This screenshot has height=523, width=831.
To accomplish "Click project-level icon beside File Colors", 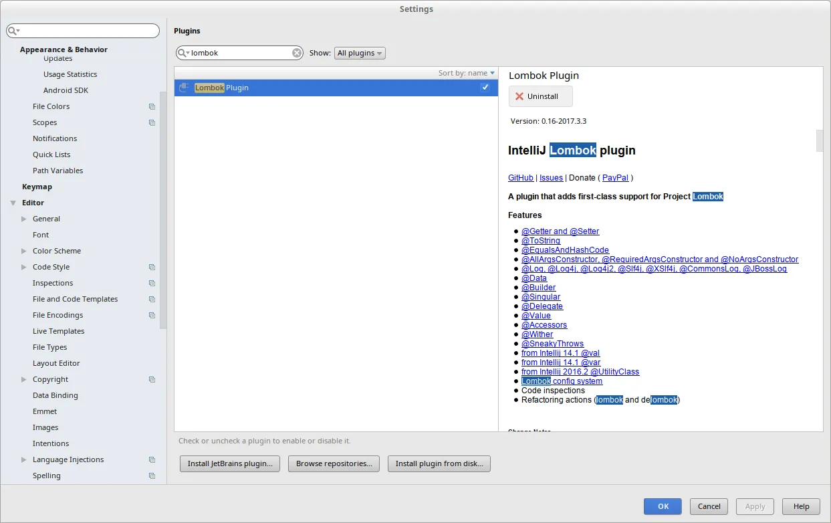I will pyautogui.click(x=152, y=106).
